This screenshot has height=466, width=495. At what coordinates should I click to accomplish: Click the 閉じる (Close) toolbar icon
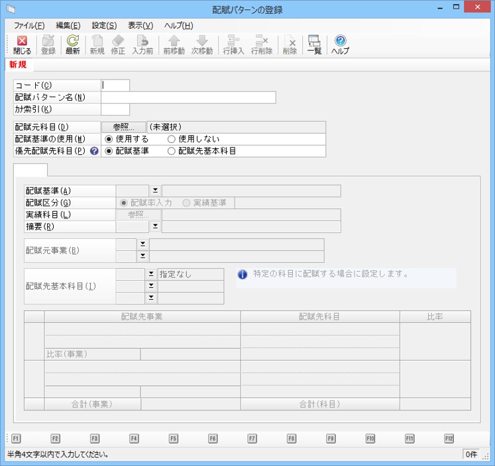(22, 45)
